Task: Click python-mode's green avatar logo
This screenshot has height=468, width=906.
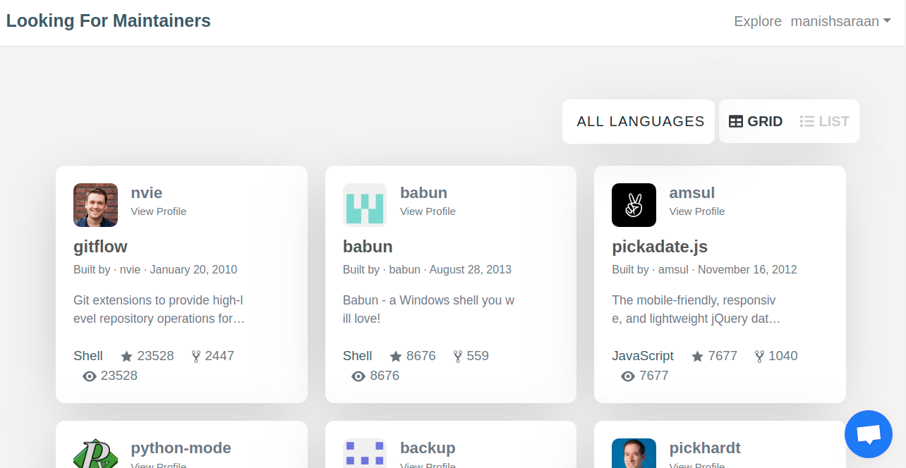Action: (x=95, y=453)
